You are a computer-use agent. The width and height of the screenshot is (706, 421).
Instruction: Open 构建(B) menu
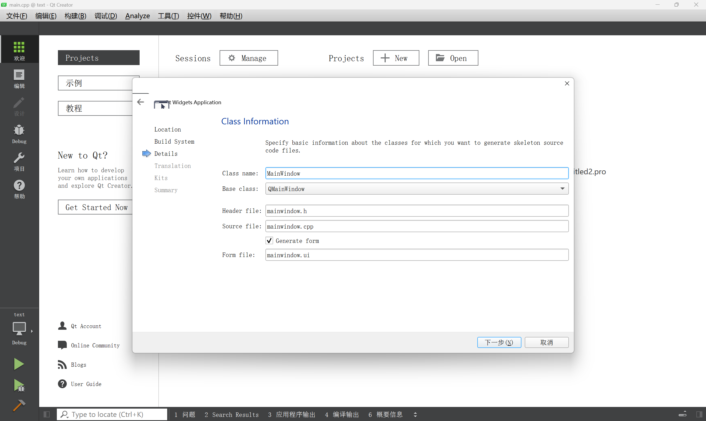click(76, 16)
